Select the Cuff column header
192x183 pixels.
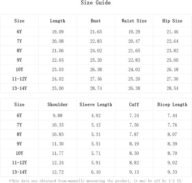(x=134, y=104)
